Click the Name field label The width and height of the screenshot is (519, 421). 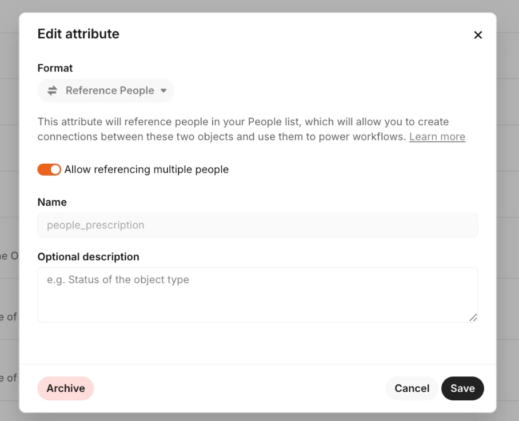[x=52, y=202]
